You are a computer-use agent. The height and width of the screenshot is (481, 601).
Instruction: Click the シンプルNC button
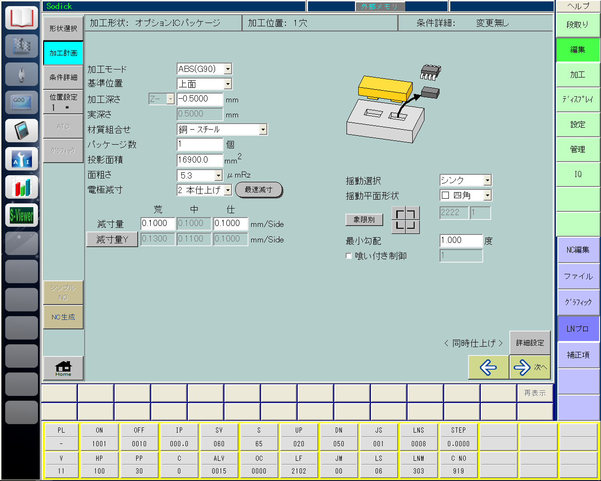(x=63, y=293)
